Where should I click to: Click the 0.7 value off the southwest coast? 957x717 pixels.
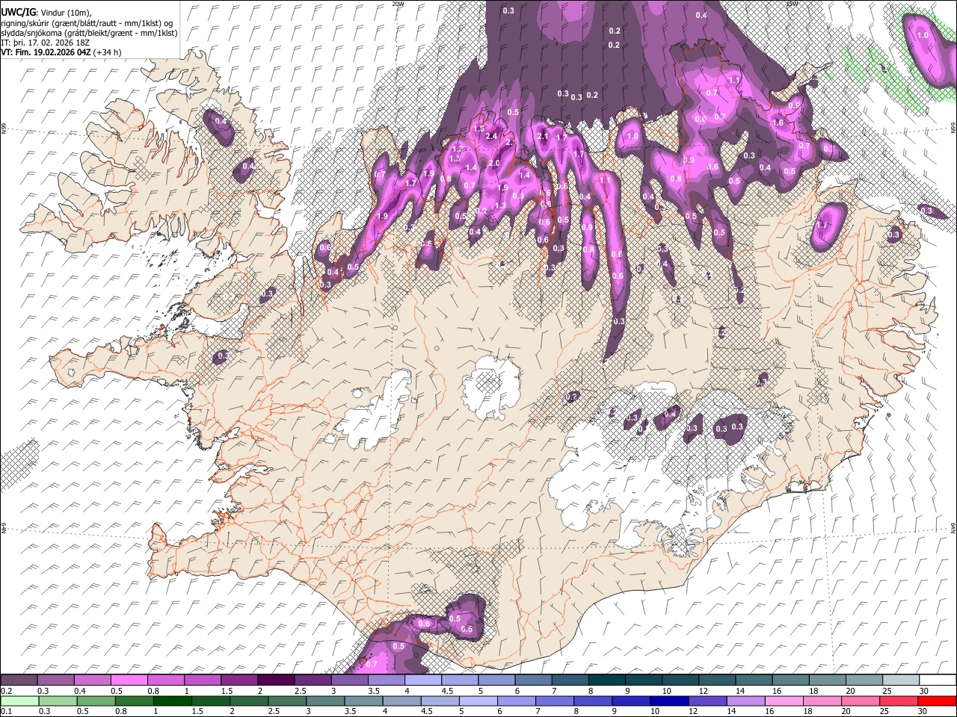(x=372, y=664)
